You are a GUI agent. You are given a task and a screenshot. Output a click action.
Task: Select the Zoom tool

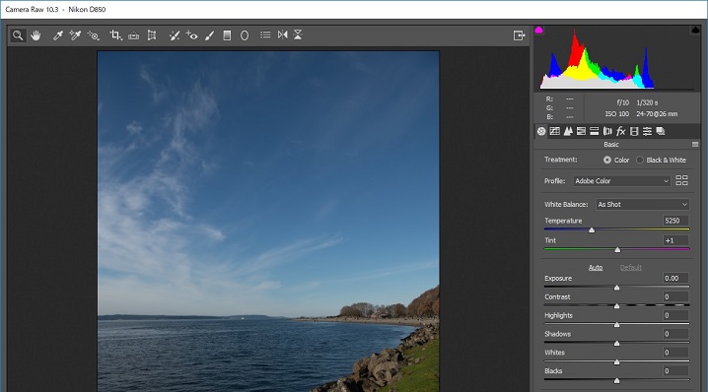(x=18, y=35)
